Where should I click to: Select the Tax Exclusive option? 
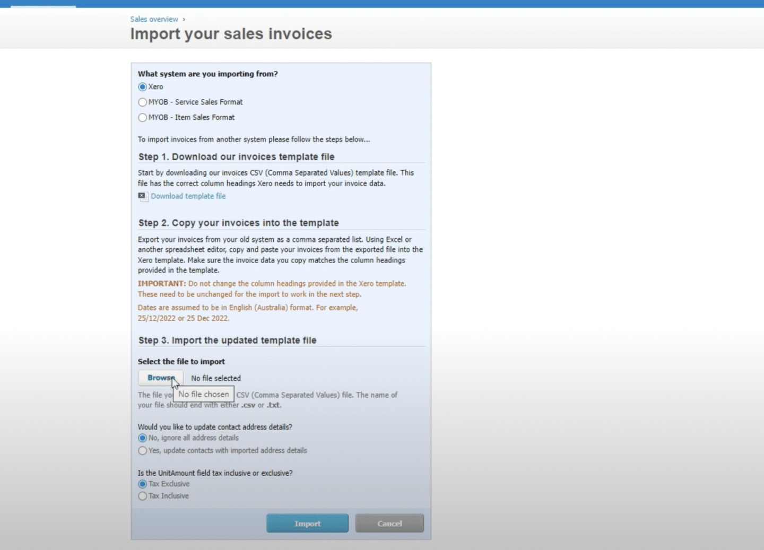[x=142, y=484]
